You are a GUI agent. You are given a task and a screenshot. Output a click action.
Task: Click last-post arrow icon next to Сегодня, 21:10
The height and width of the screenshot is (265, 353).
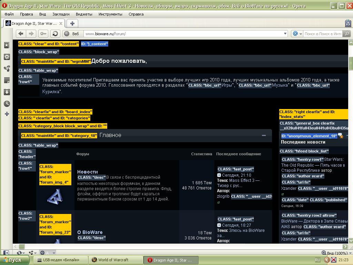click(x=219, y=175)
